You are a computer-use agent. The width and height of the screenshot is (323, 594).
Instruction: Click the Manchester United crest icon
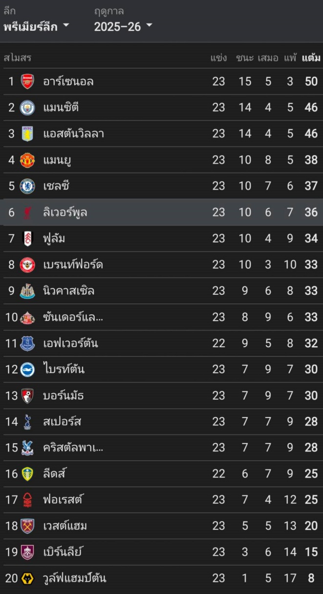27,160
